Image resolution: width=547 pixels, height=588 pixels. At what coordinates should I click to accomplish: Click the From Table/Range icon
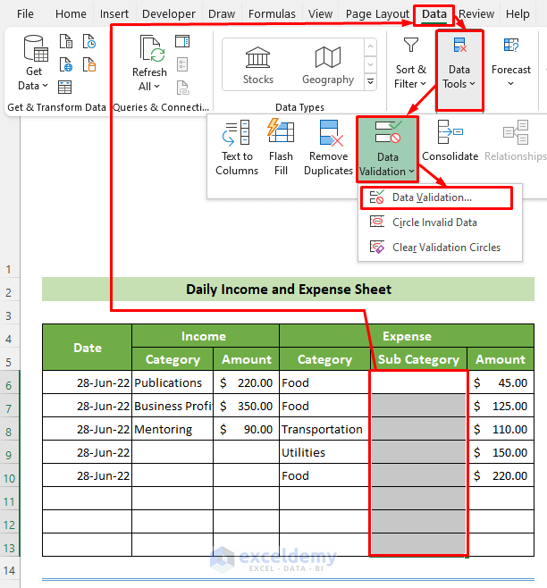(x=64, y=87)
